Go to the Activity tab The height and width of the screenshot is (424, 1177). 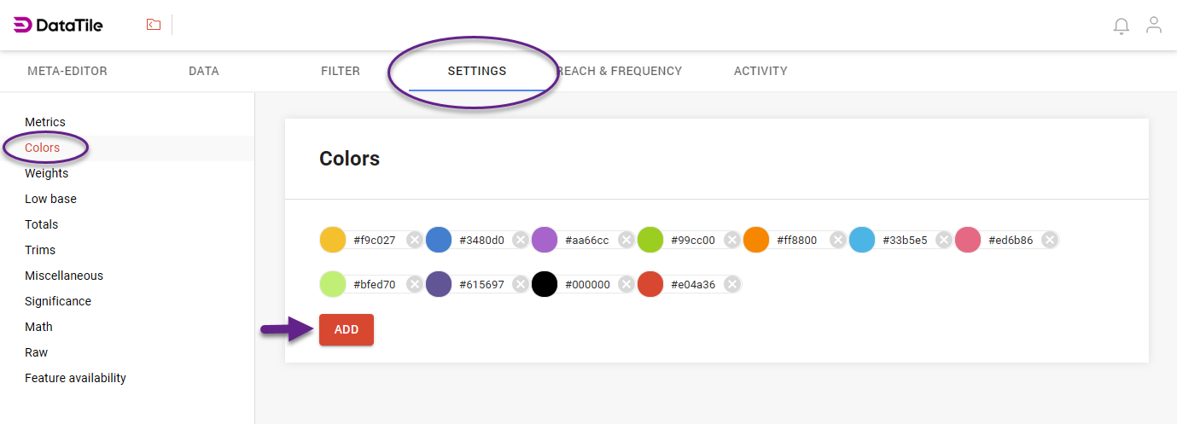click(760, 71)
